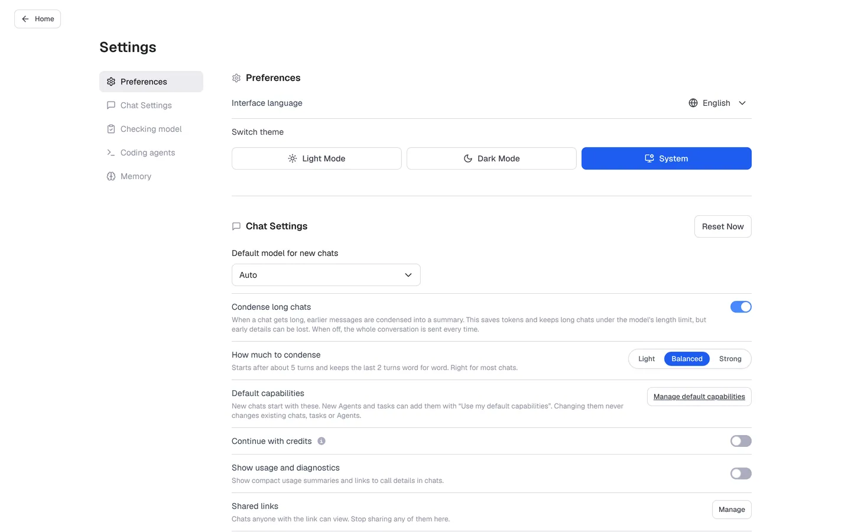Switch theme to Light Mode

[x=317, y=158]
